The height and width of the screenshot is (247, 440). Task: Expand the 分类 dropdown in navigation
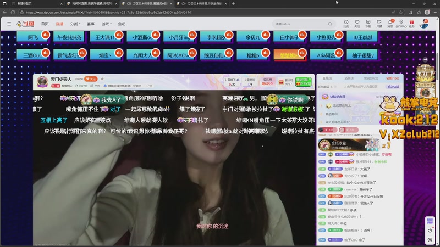pos(75,24)
